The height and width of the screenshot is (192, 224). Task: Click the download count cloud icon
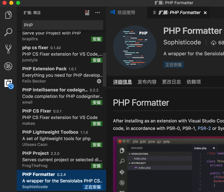coord(213,43)
